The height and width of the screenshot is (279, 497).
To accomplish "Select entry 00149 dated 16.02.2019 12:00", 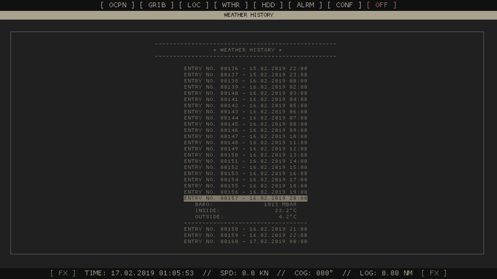I will [246, 149].
